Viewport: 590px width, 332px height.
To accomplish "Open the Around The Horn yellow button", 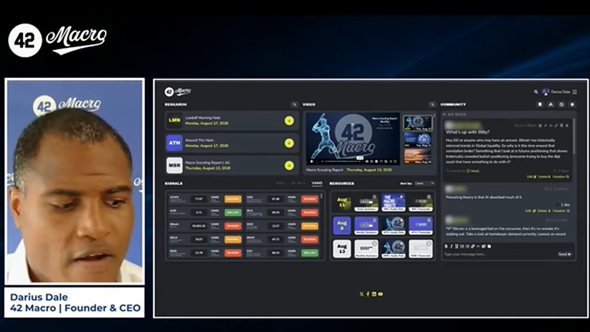I will point(289,143).
